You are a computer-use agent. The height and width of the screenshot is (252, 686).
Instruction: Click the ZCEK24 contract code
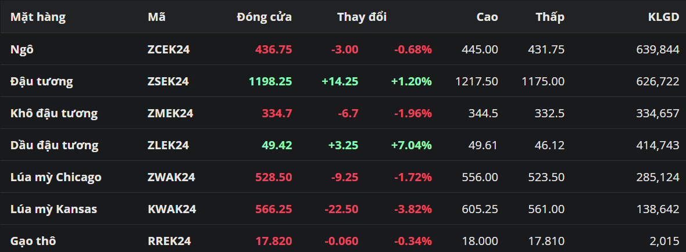point(169,49)
